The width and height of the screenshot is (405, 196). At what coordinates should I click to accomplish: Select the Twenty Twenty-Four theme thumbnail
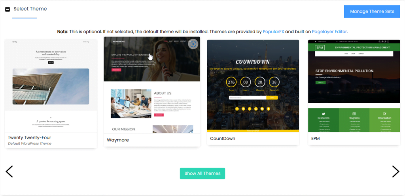click(x=51, y=86)
